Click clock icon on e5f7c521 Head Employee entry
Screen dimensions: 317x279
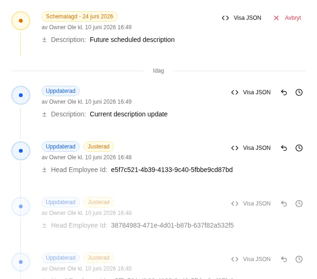coord(299,148)
